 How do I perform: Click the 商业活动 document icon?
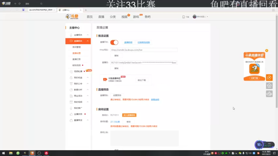tap(71, 96)
